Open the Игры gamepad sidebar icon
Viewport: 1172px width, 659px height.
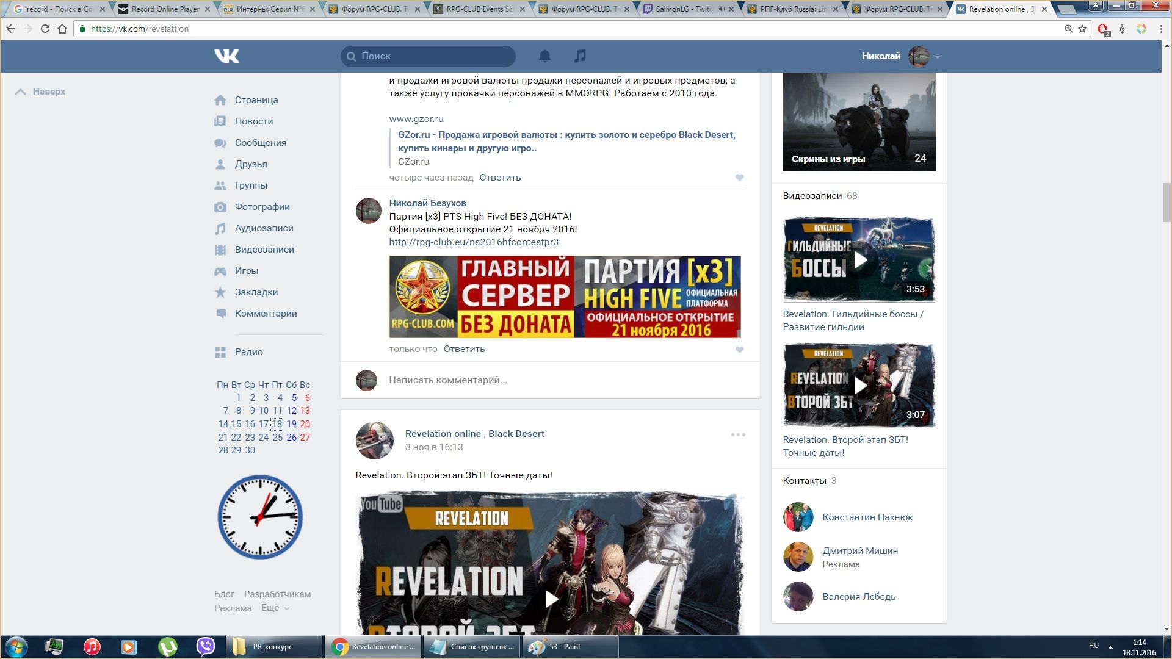coord(220,271)
